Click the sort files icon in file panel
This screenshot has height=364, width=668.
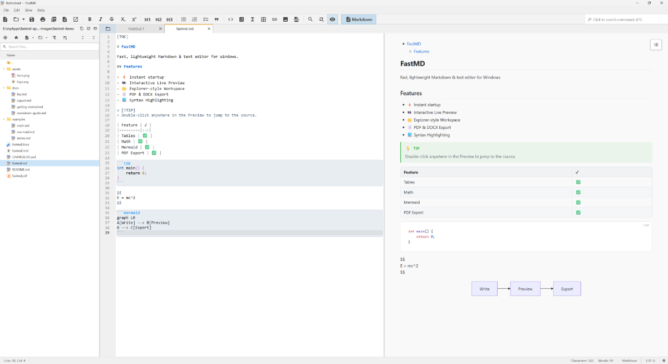[x=65, y=37]
